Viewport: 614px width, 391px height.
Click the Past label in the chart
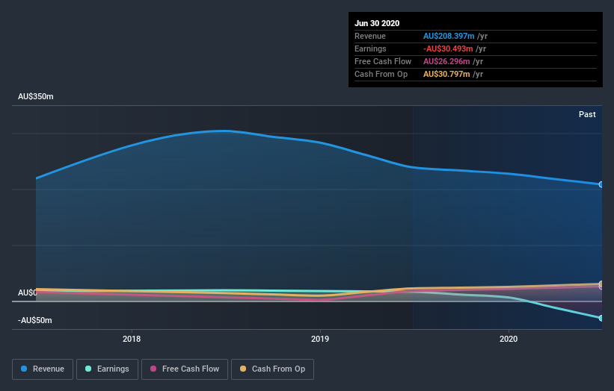[x=587, y=114]
